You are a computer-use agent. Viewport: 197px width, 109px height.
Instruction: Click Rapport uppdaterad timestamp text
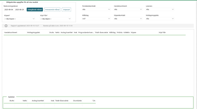pyautogui.click(x=25, y=26)
